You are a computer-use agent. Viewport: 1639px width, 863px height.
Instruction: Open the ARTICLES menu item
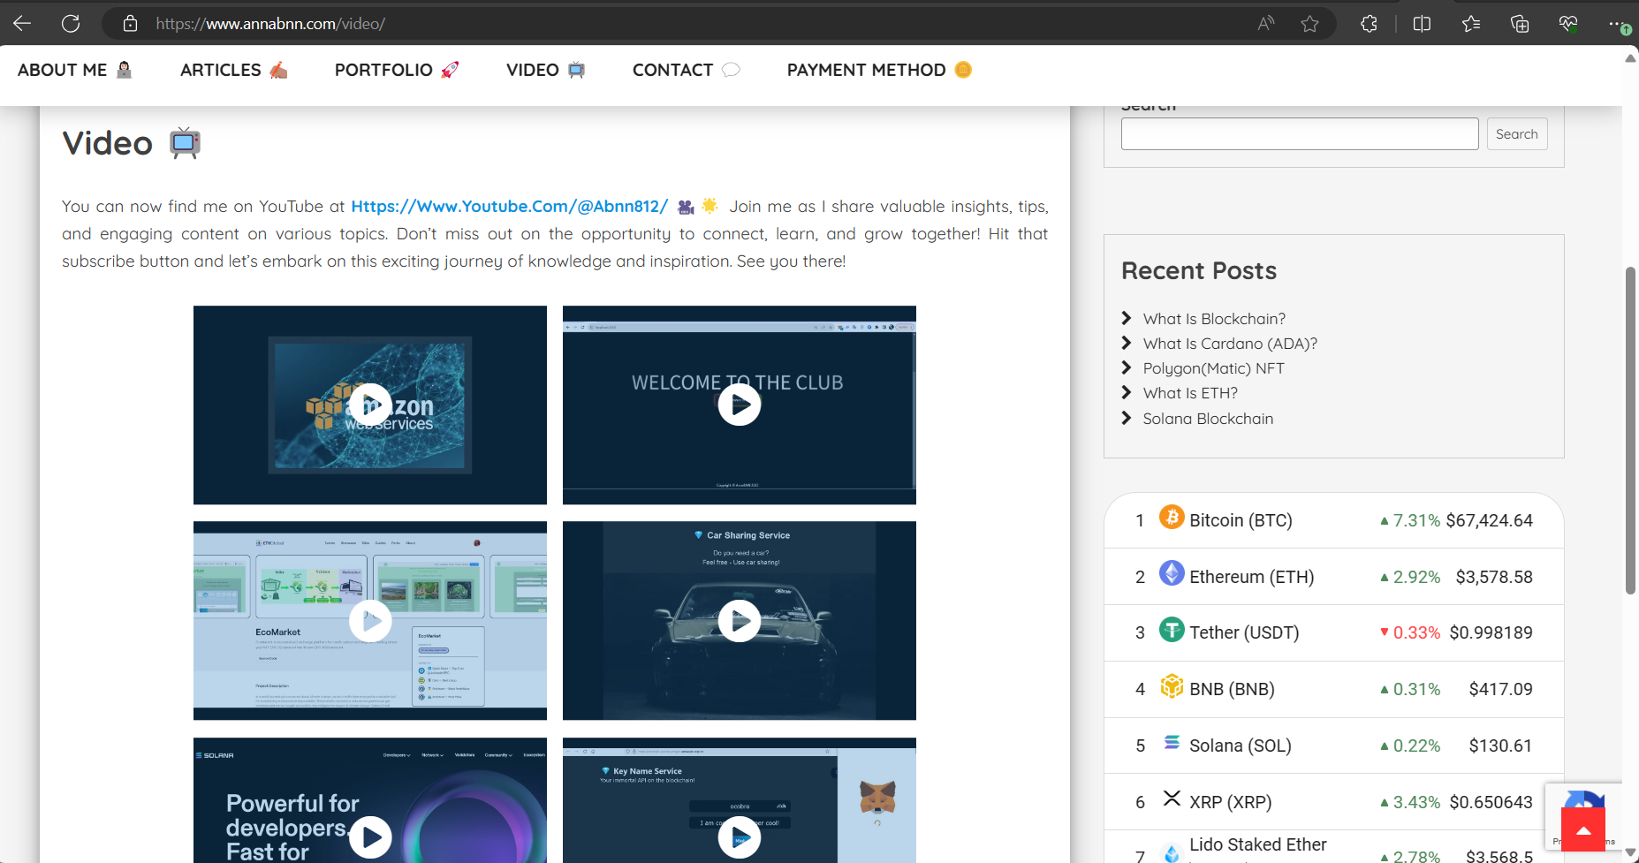click(x=234, y=70)
